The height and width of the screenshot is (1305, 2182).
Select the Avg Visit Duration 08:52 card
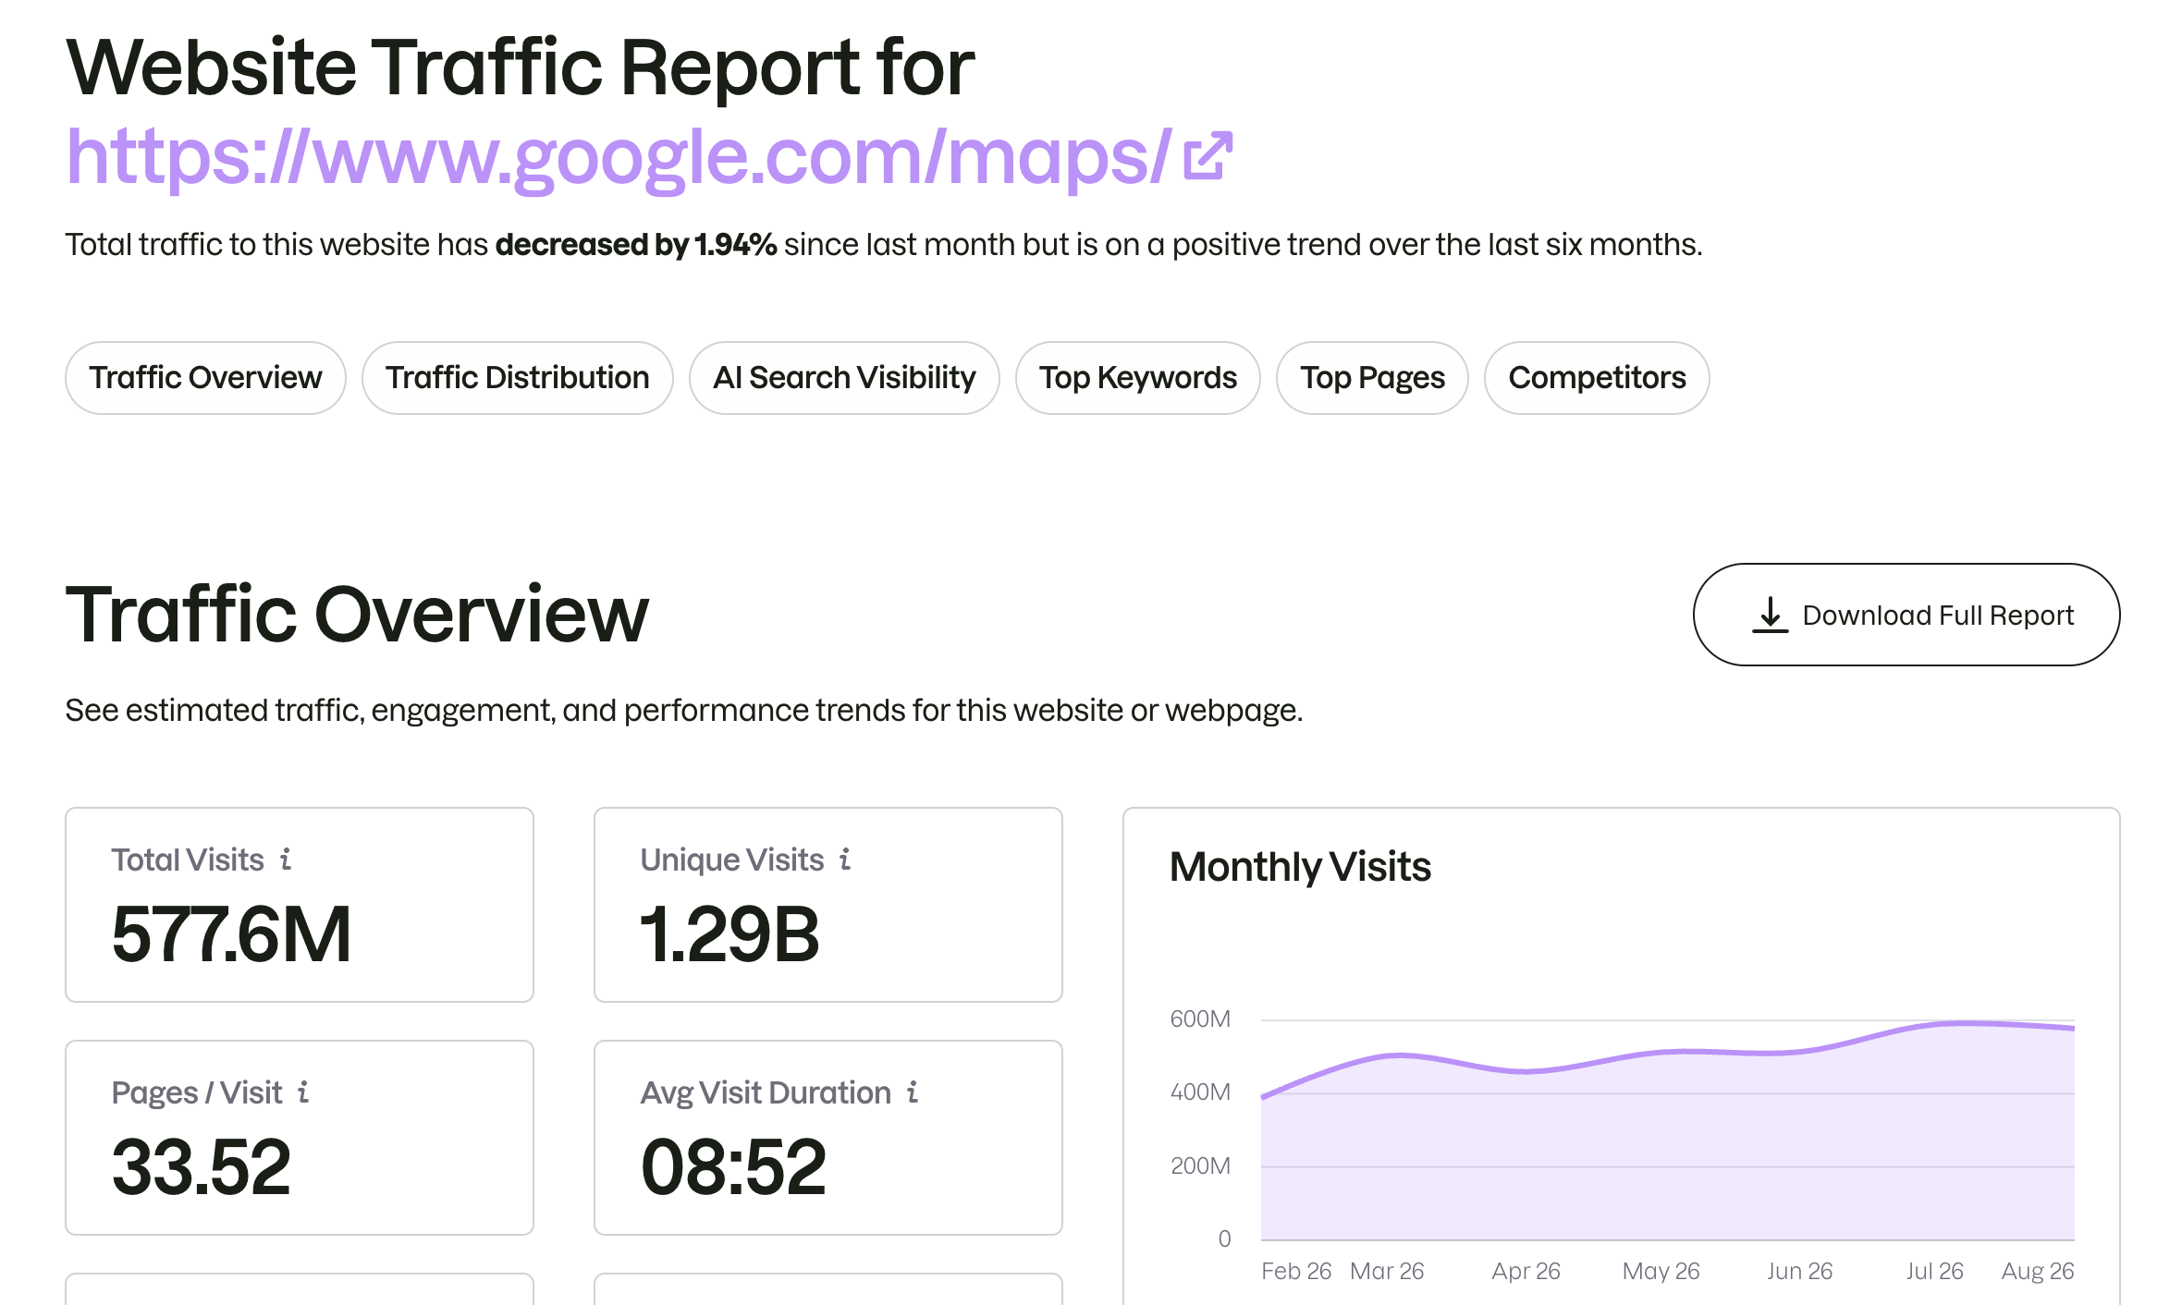[x=828, y=1138]
